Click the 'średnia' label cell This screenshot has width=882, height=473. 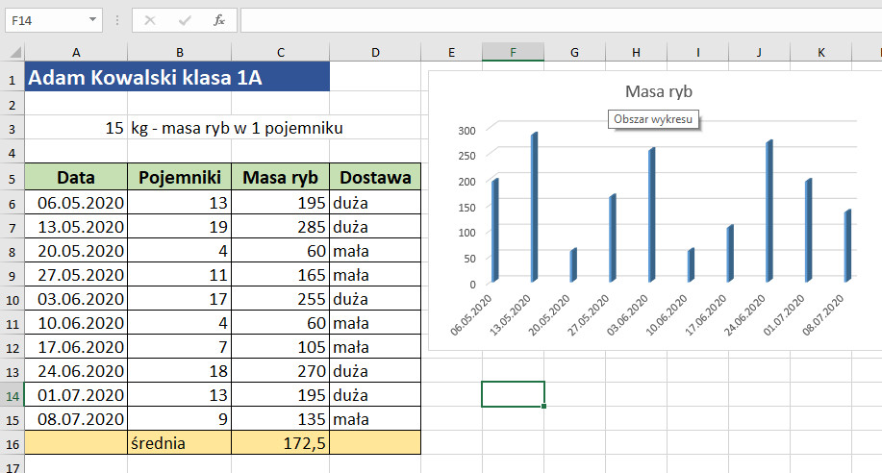179,442
